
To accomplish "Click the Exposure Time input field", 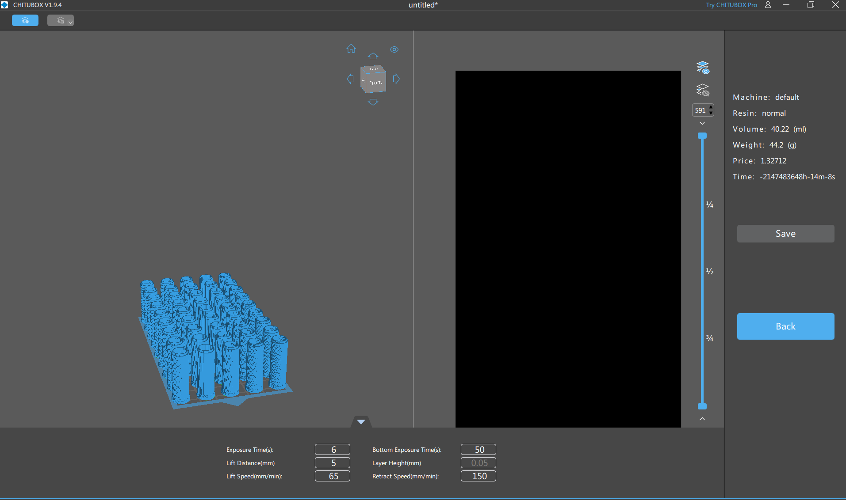I will pos(333,450).
